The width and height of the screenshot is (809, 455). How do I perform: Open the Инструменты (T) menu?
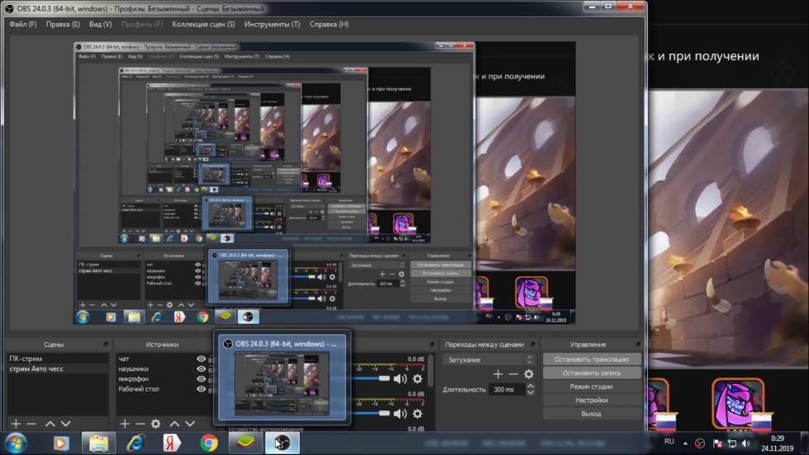tap(272, 24)
